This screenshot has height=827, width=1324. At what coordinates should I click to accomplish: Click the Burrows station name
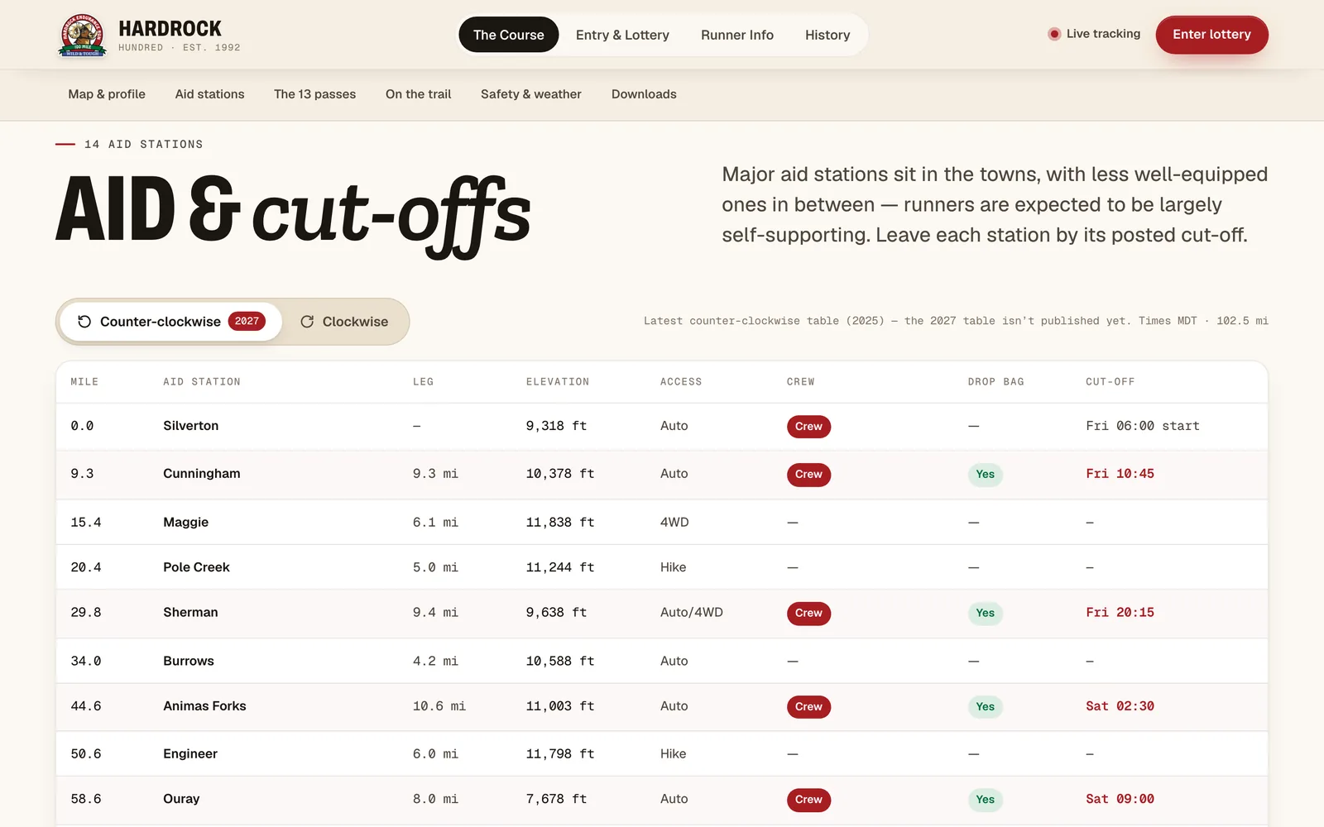pos(189,661)
